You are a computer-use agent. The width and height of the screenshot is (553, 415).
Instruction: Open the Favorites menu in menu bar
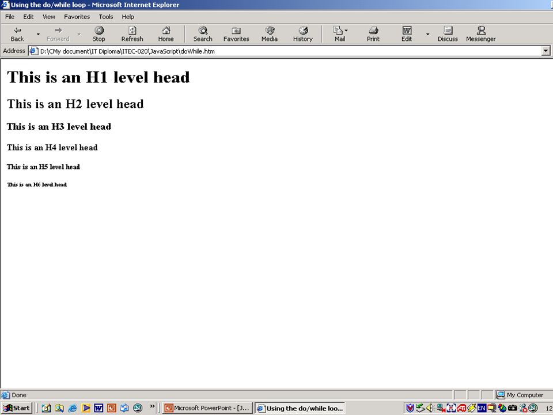(x=77, y=17)
